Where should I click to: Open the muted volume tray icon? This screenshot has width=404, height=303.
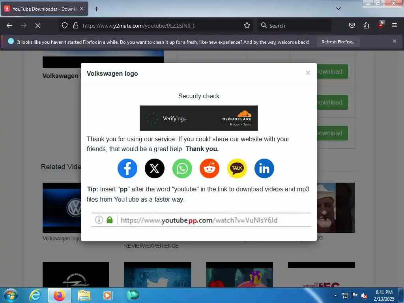pyautogui.click(x=364, y=296)
